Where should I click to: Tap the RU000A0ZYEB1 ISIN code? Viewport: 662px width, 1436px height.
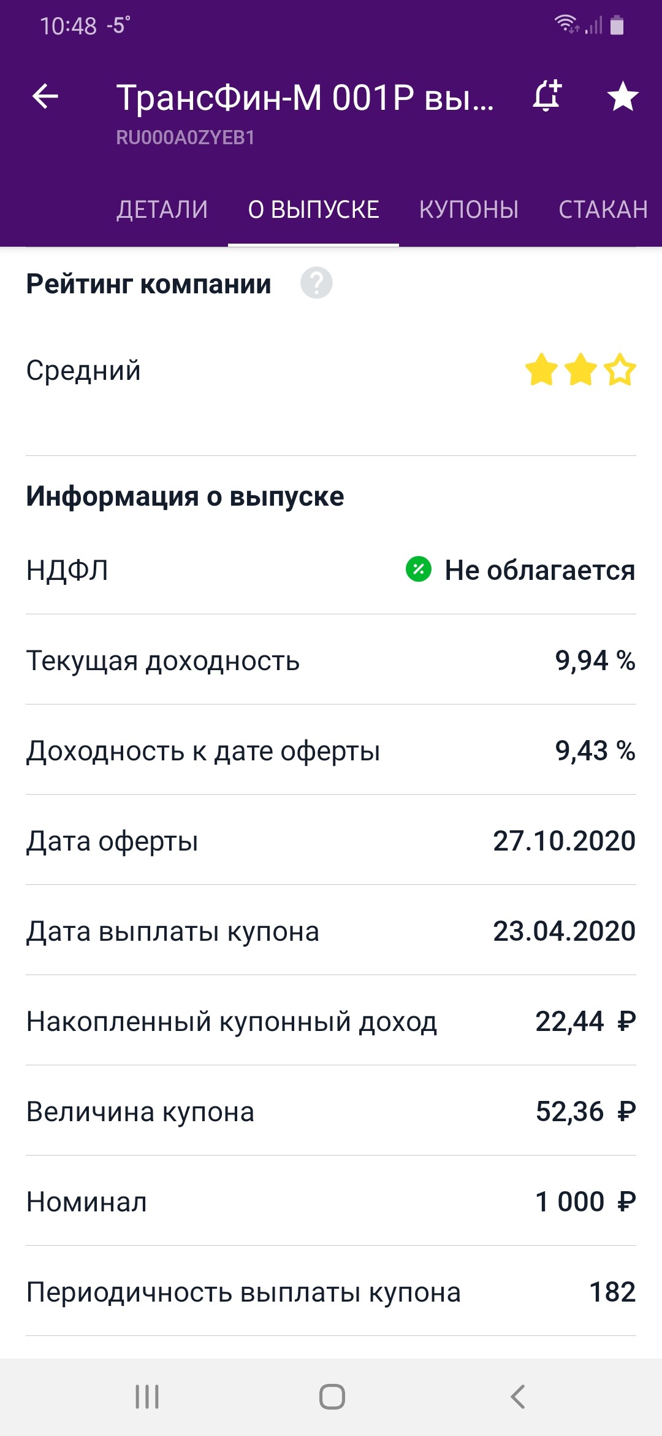pos(185,137)
